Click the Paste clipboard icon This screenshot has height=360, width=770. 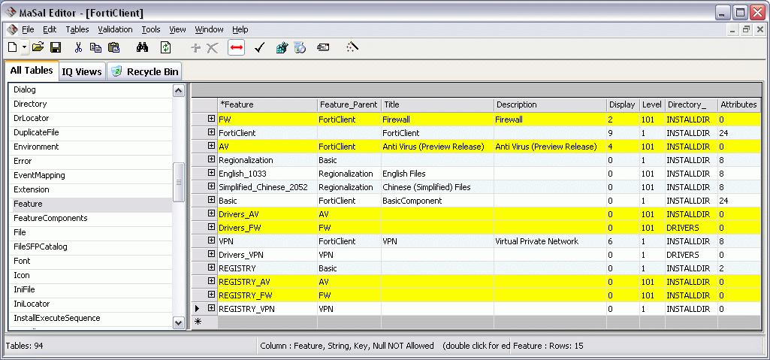coord(114,47)
